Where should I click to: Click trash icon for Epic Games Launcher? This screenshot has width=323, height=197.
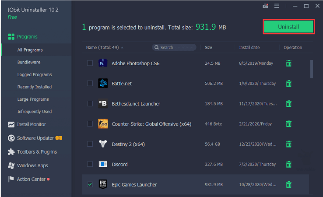(288, 184)
